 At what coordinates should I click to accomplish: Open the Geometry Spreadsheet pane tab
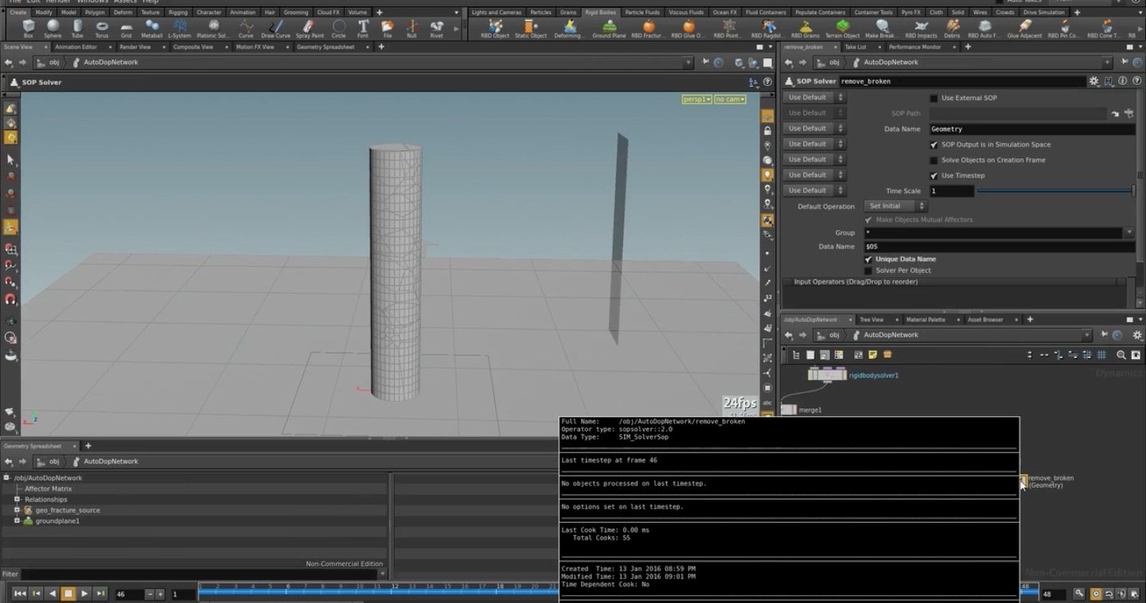pyautogui.click(x=325, y=47)
